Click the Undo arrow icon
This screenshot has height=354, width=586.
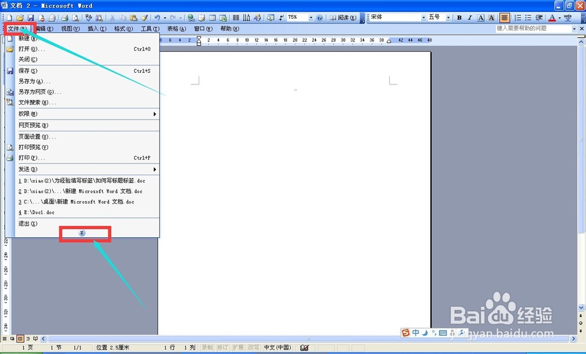point(157,18)
